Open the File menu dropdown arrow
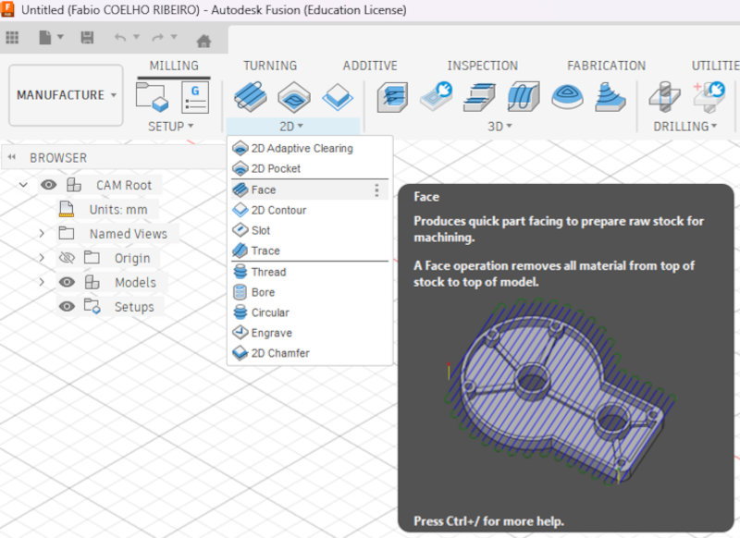Viewport: 740px width, 538px height. tap(60, 36)
